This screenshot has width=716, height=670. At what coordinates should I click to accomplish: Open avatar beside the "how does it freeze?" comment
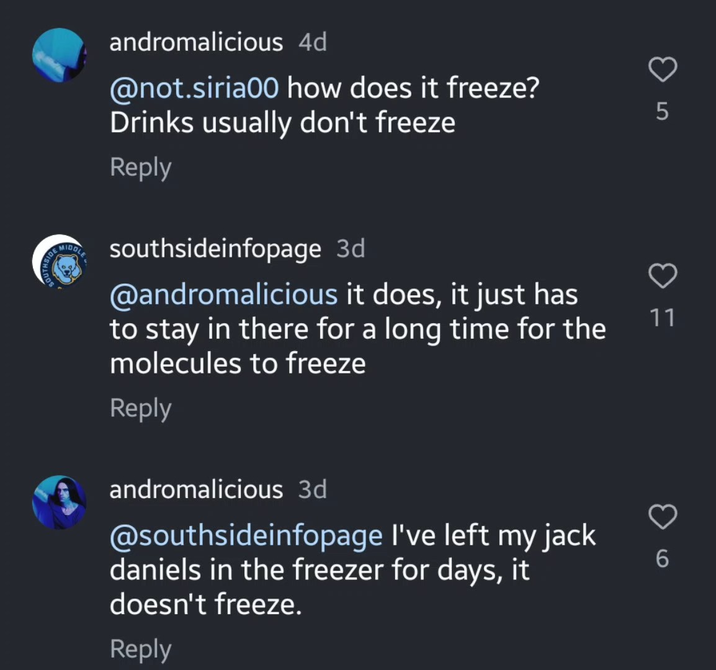pos(59,55)
